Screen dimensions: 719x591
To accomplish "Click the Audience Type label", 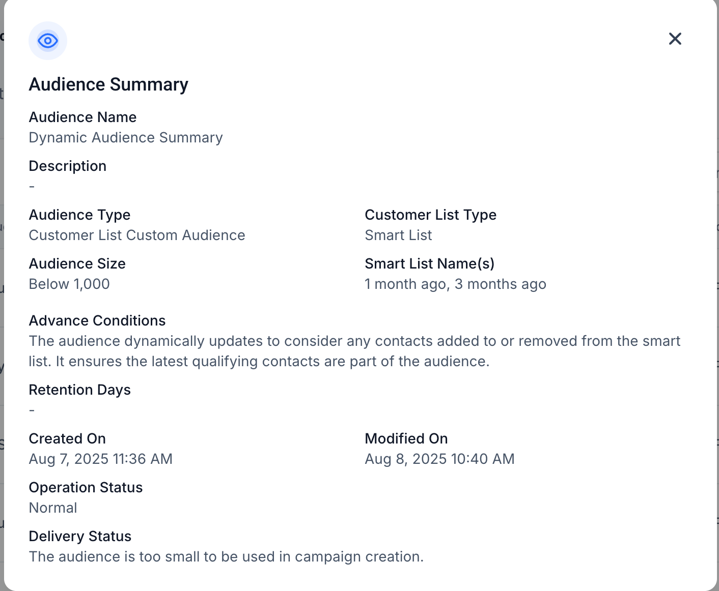I will pyautogui.click(x=79, y=215).
